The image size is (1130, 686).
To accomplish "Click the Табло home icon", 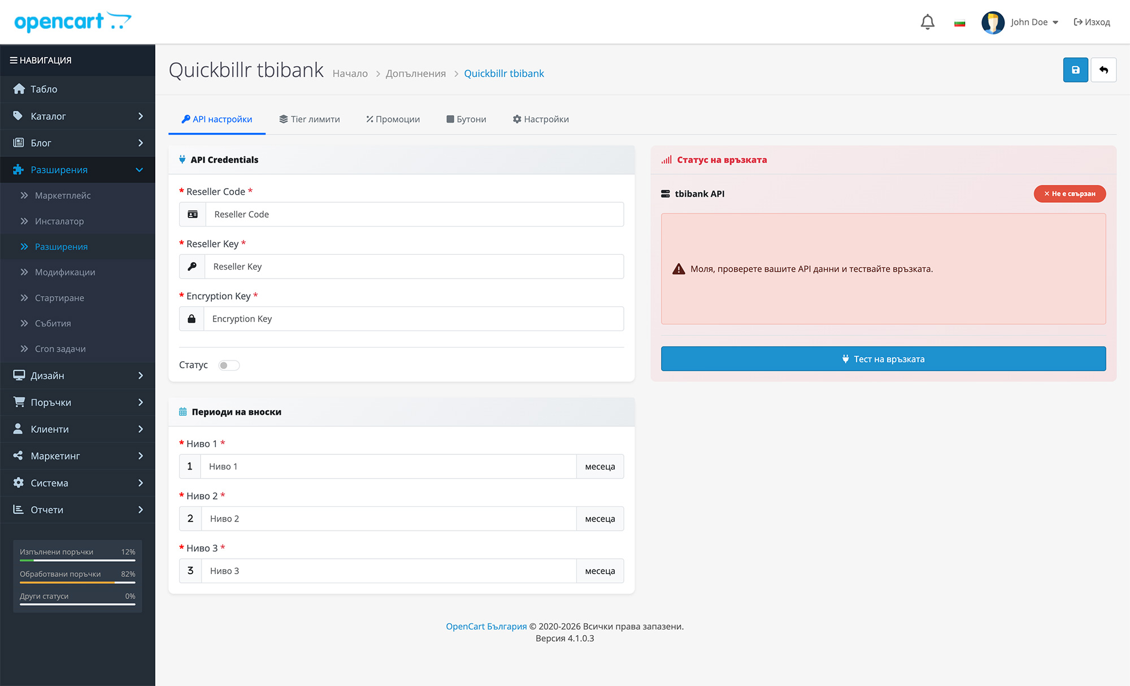I will [19, 89].
